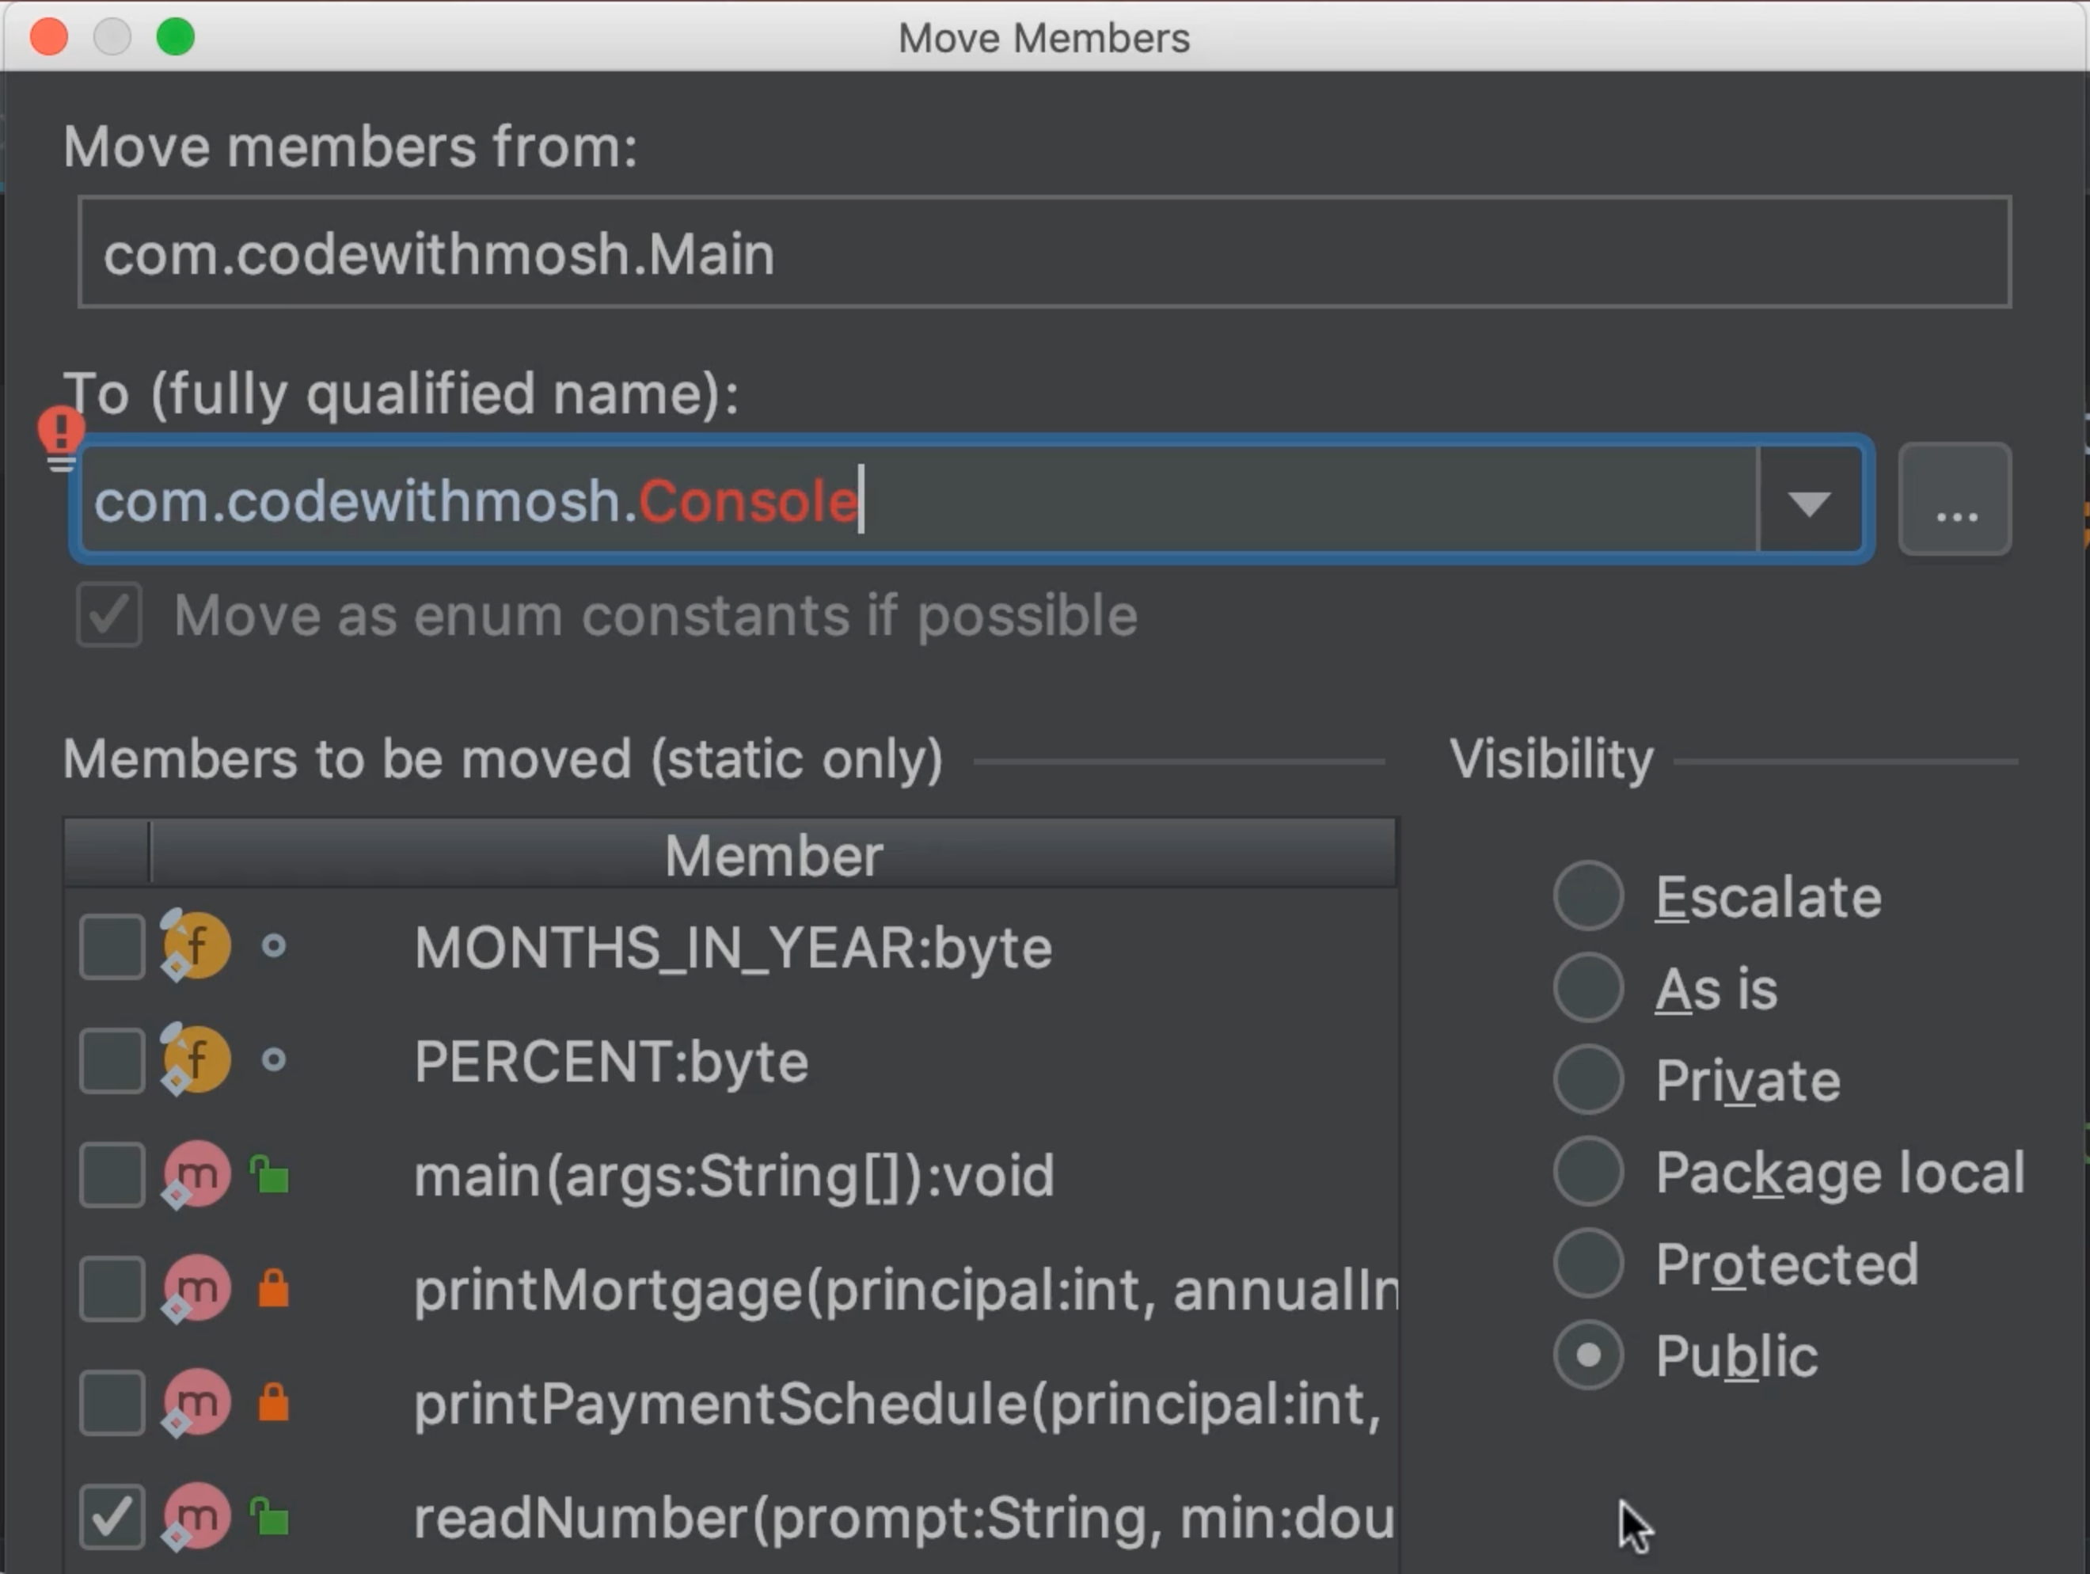Screen dimensions: 2090x1574
Task: Click the private lock icon on printPaymentSchedule
Action: (x=273, y=1403)
